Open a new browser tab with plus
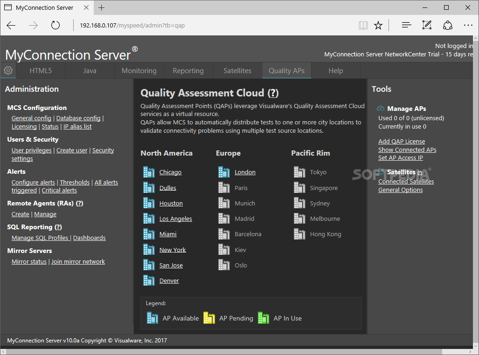479x355 pixels. [x=101, y=7]
